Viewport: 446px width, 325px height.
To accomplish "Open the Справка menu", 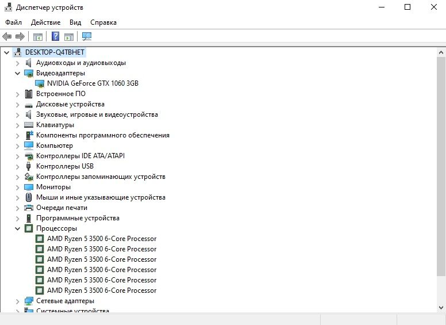I will [103, 22].
